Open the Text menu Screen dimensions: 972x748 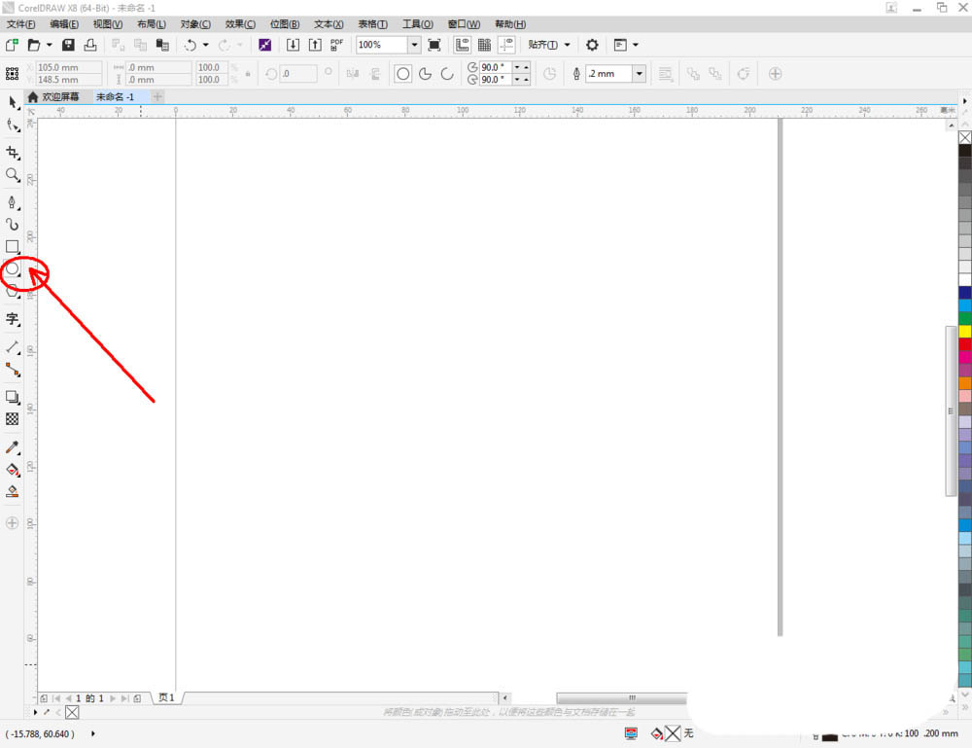(x=329, y=24)
